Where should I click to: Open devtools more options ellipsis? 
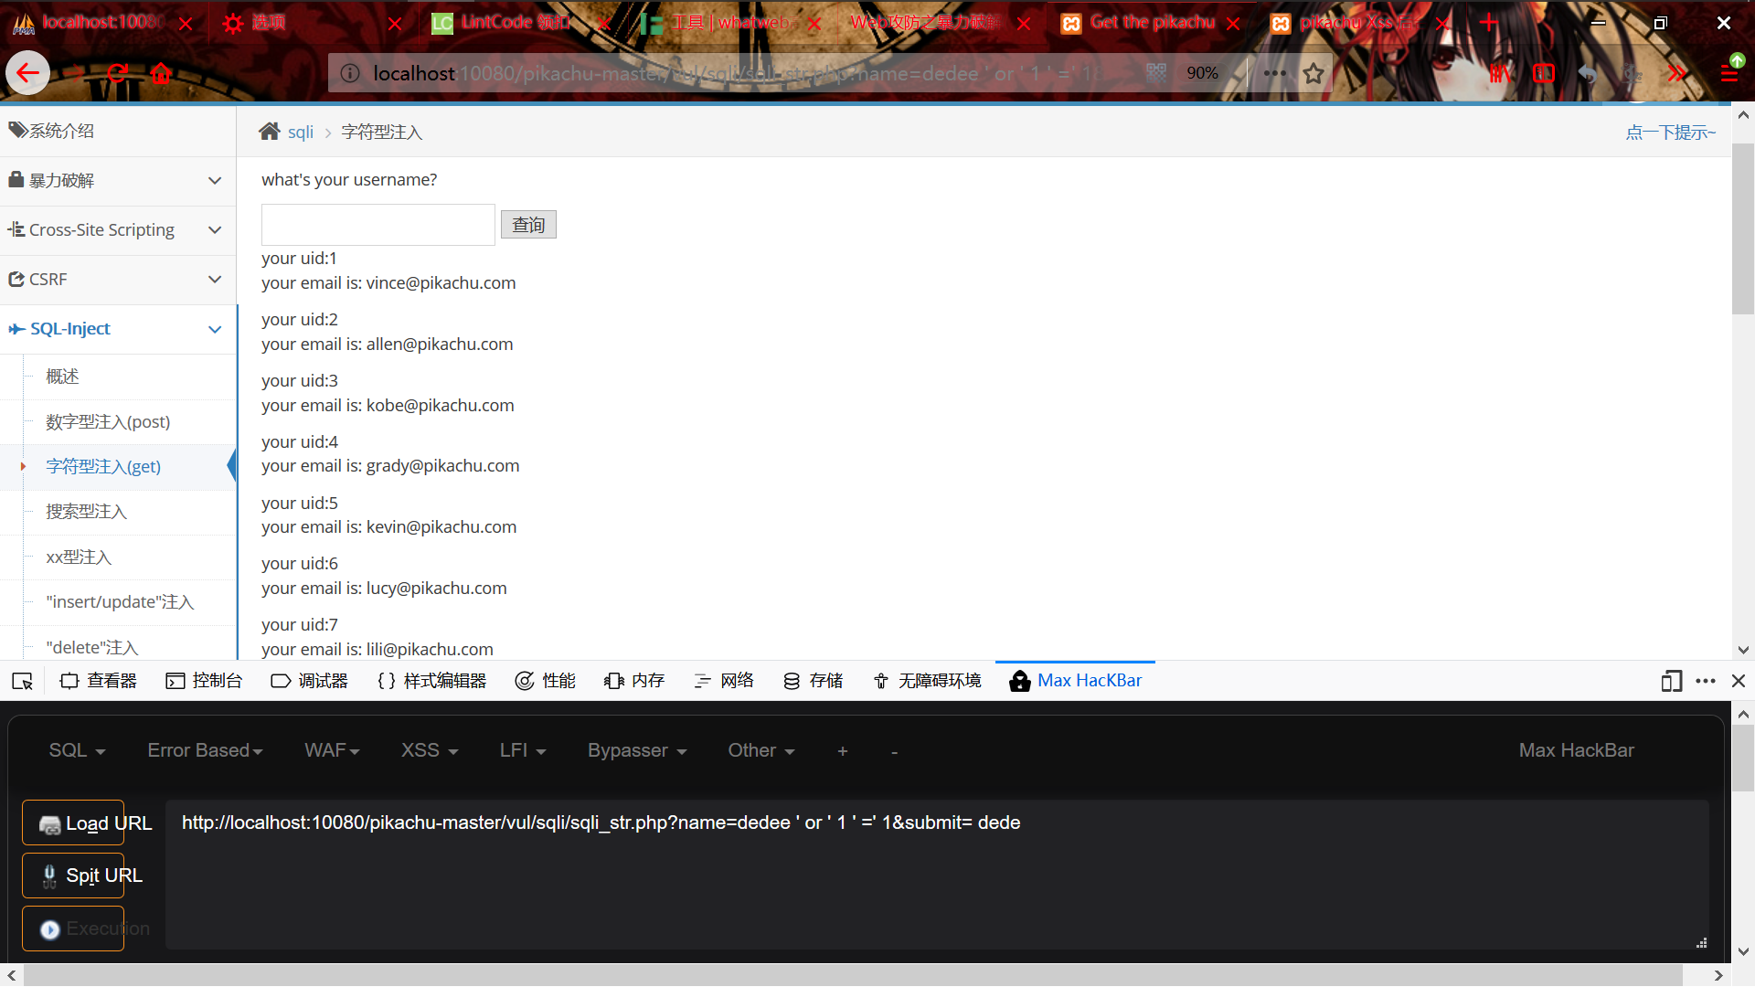click(1705, 681)
